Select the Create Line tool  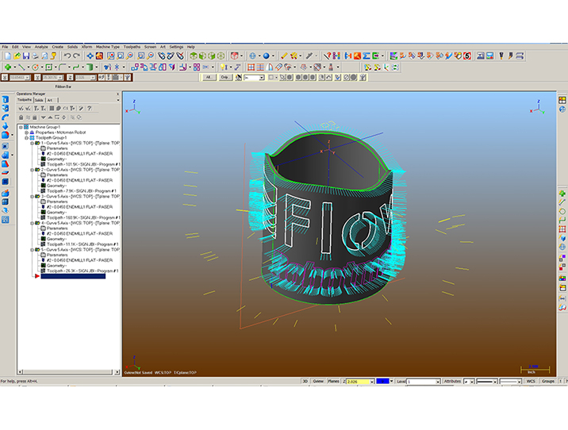pos(21,67)
